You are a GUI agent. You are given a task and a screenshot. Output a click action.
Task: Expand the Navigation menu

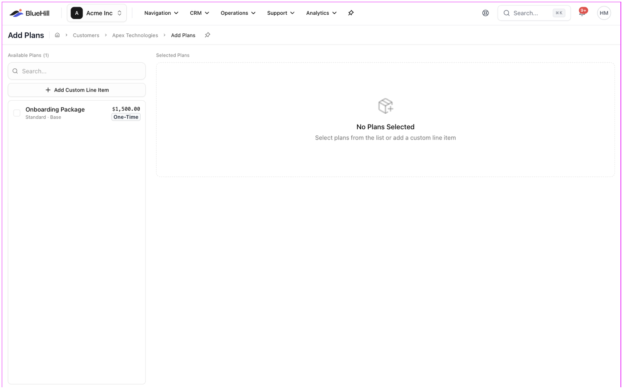pyautogui.click(x=161, y=13)
